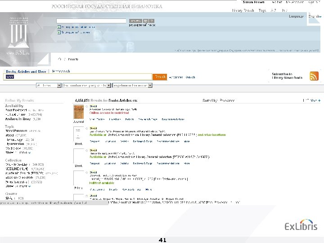The height and width of the screenshot is (243, 324).
Task: Open the All items dropdown
Action: 49,85
